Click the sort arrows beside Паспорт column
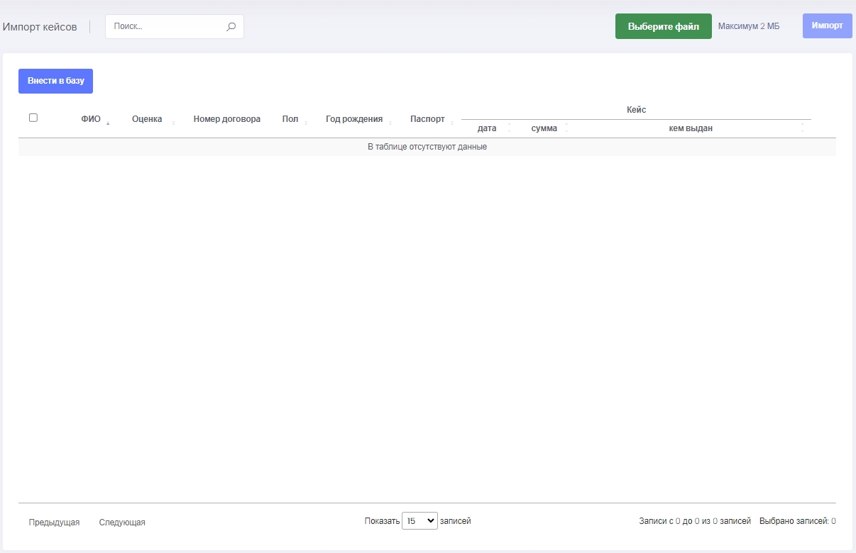 452,121
